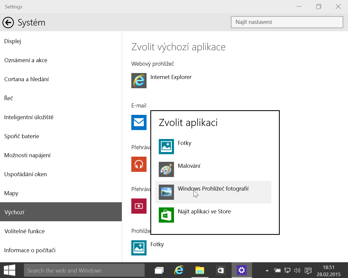The image size is (348, 278).
Task: Go back using the arrow beside Systém
Action: pos(8,23)
